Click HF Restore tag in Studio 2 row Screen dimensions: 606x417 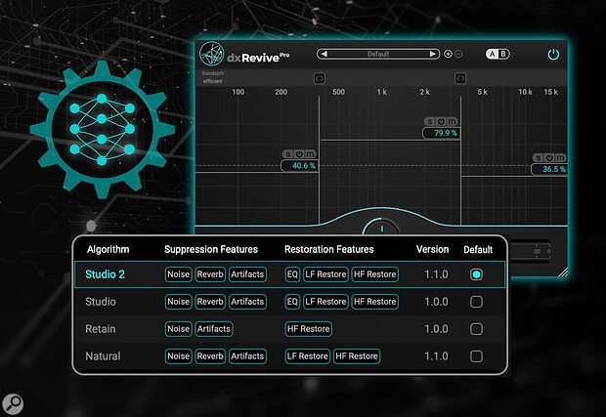375,274
